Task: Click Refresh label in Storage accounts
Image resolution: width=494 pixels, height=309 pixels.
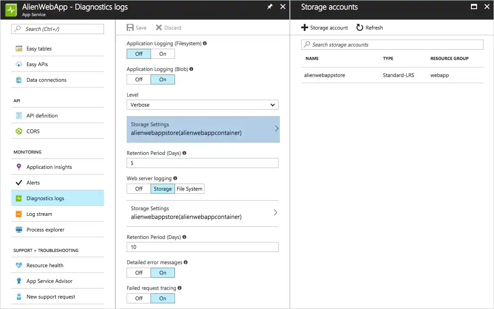Action: tap(374, 28)
